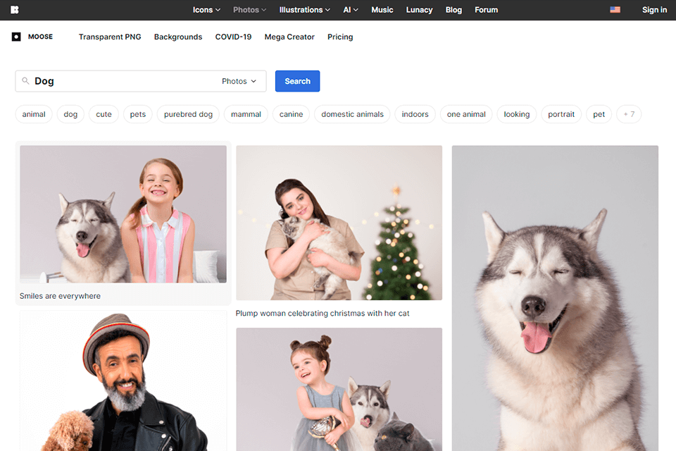Click the Icons8 logo in top bar
The image size is (676, 451).
tap(14, 9)
